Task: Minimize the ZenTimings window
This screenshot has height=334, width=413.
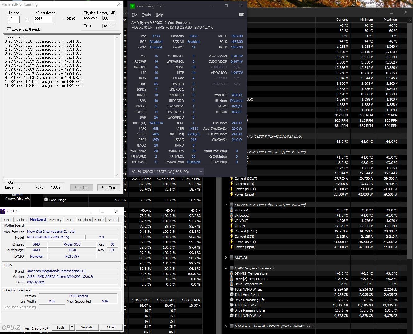Action: (x=212, y=6)
